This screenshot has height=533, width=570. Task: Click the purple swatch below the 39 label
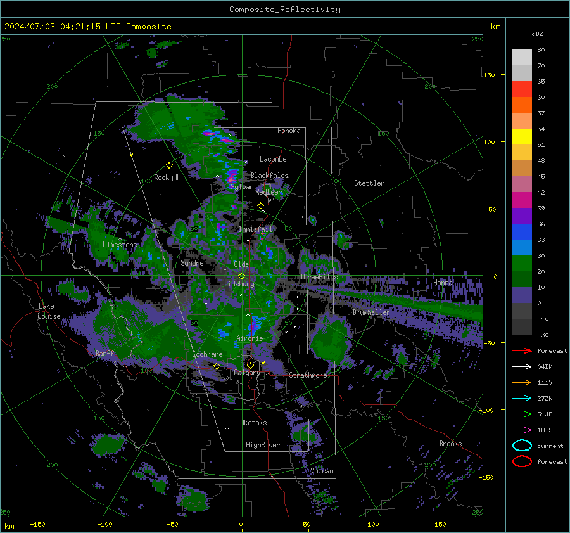pyautogui.click(x=522, y=215)
